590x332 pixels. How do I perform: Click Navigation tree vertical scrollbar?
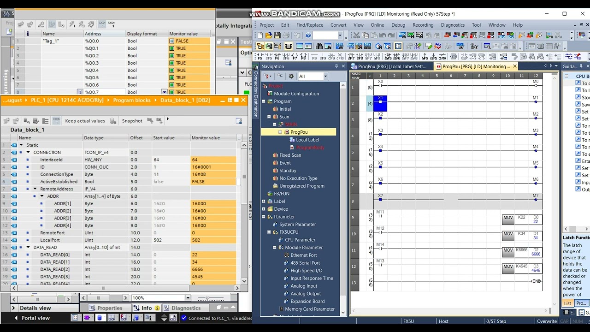point(343,198)
